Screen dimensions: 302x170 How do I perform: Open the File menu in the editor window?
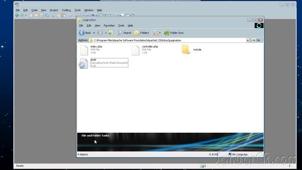[18, 10]
